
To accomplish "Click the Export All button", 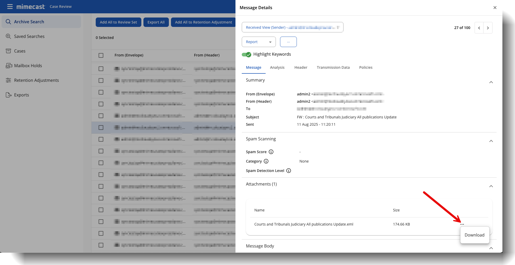I will point(156,22).
